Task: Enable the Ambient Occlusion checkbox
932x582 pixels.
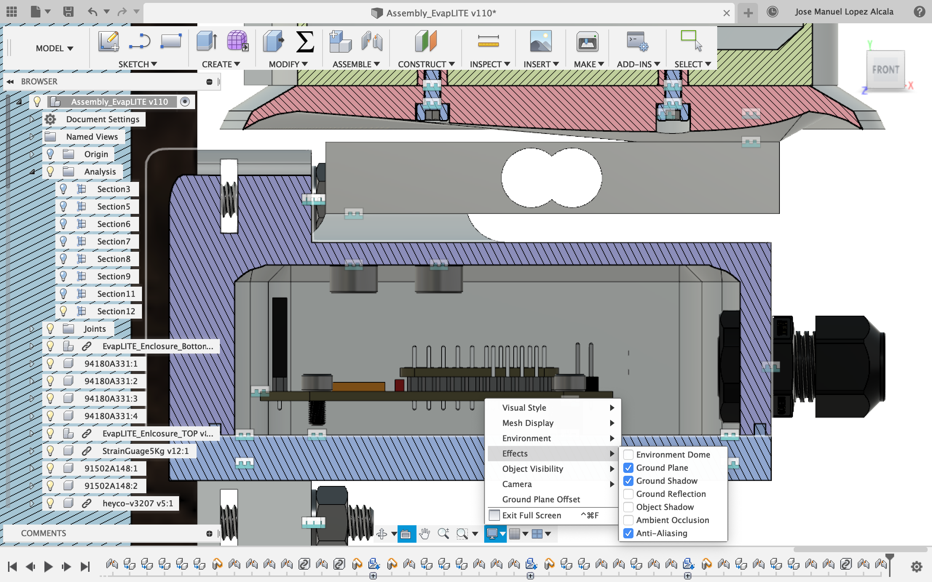Action: tap(628, 520)
